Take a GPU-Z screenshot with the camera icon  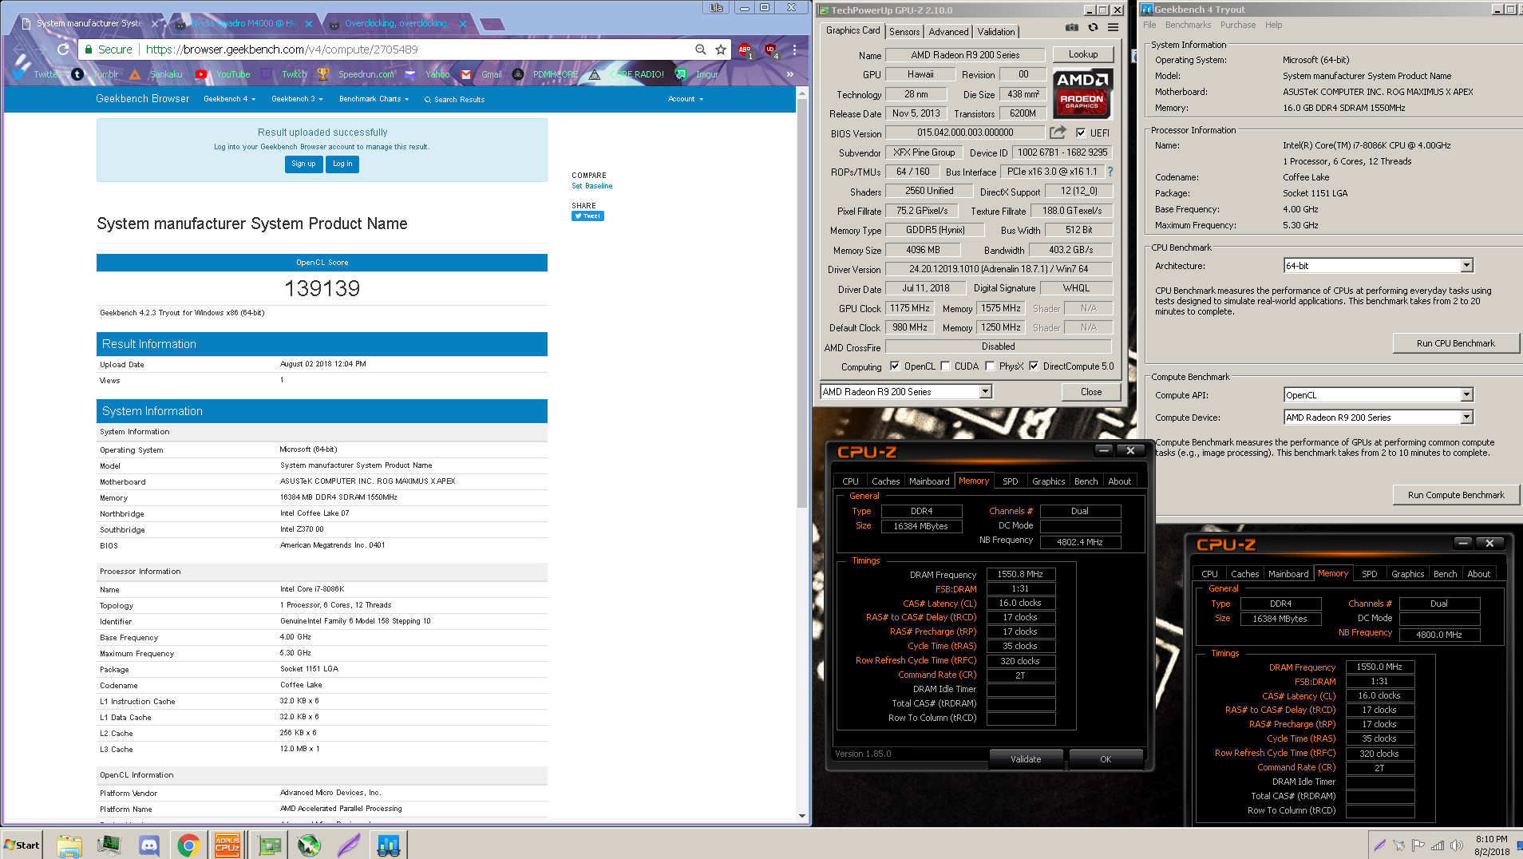pos(1071,27)
